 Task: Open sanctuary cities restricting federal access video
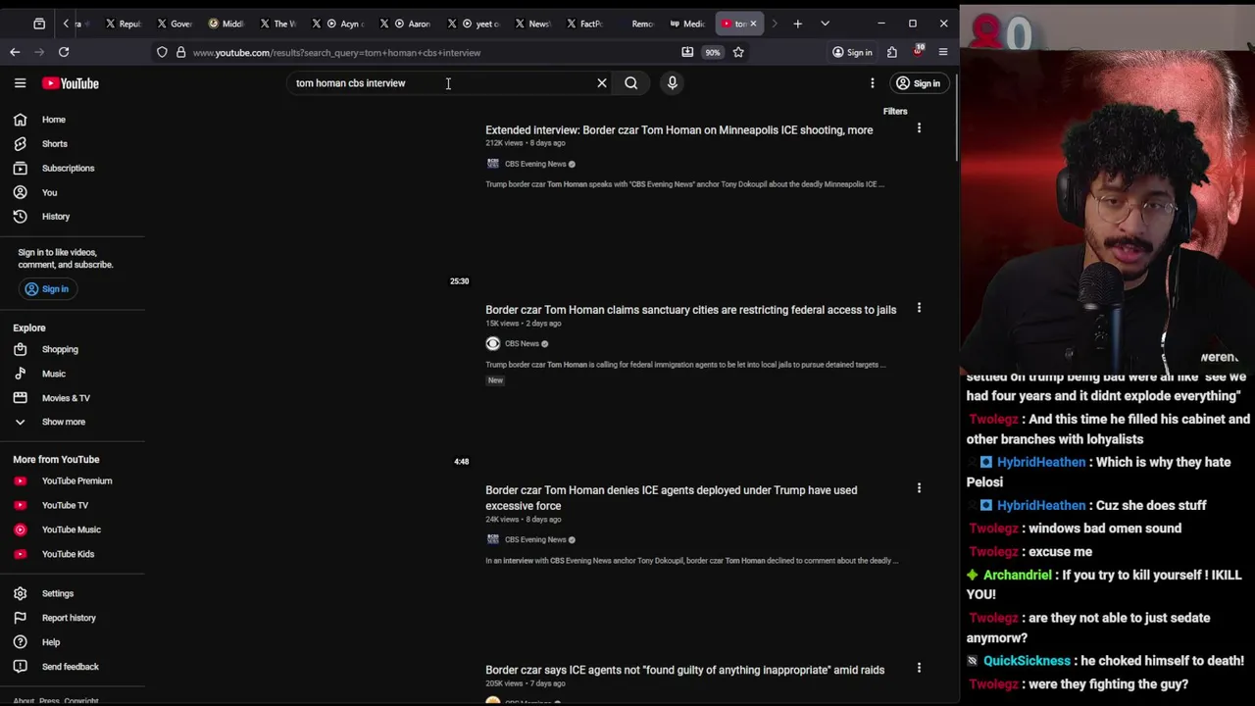pyautogui.click(x=690, y=310)
